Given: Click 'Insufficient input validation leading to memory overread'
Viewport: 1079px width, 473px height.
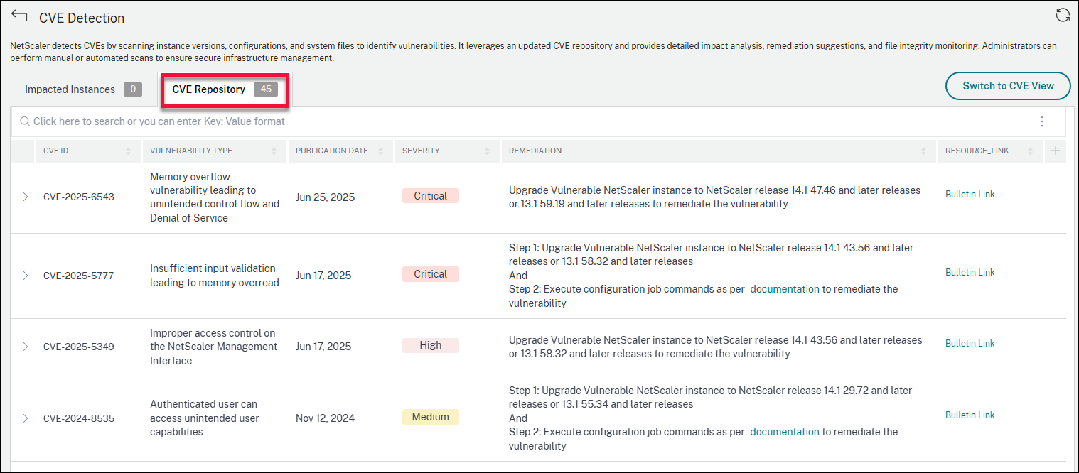Looking at the screenshot, I should coord(215,276).
